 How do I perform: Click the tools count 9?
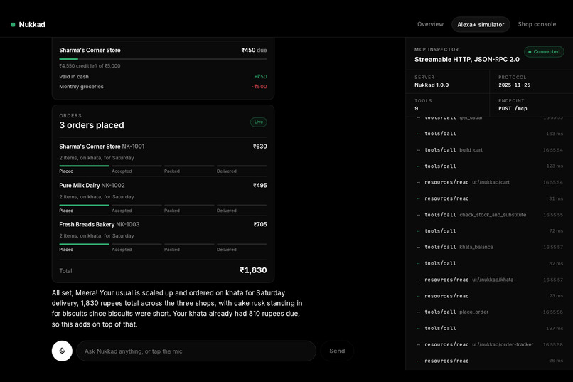(416, 109)
